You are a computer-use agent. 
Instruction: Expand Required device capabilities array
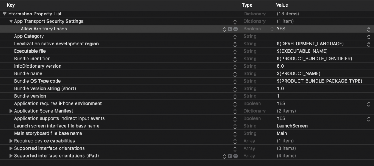[x=11, y=141]
